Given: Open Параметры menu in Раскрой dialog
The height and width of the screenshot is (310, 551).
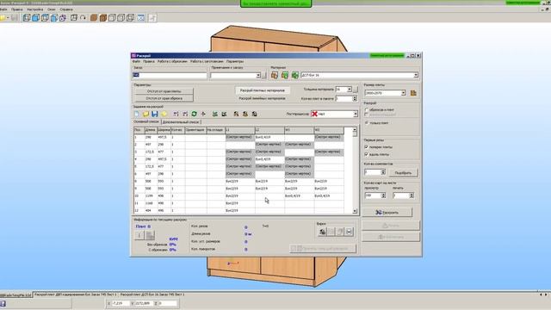Looking at the screenshot, I should 235,61.
